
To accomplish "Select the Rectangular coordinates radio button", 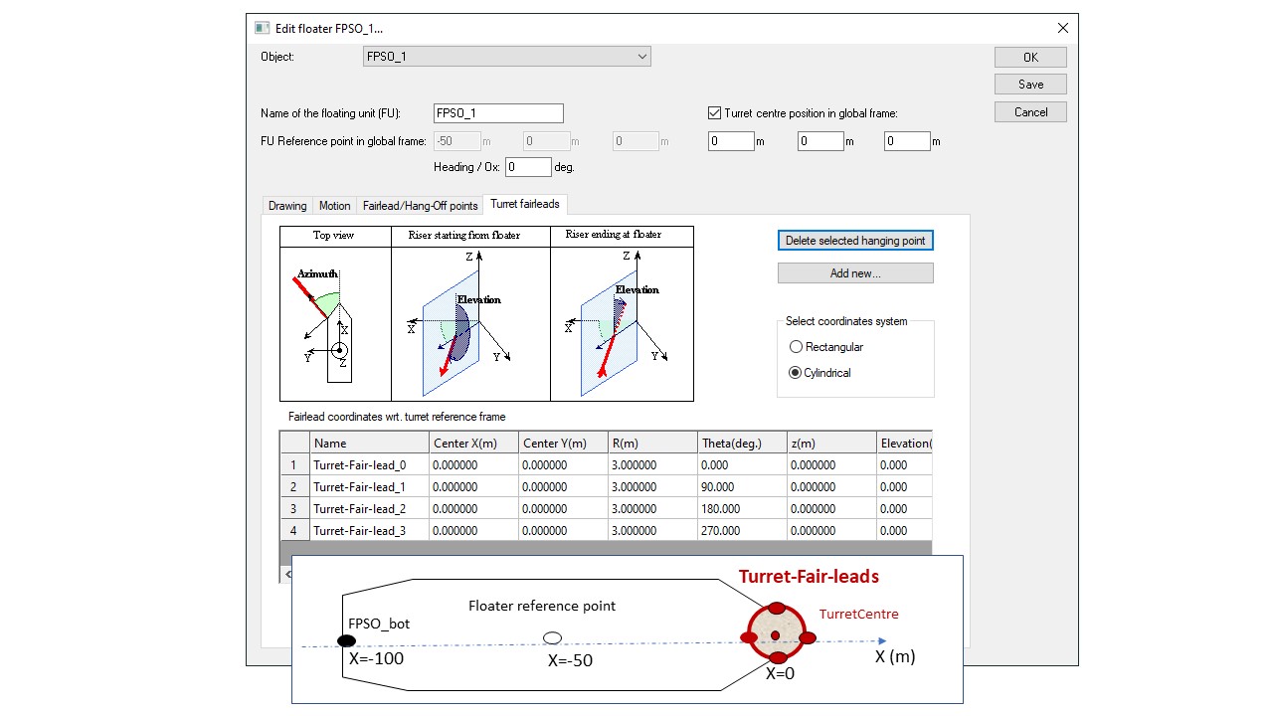I will point(796,347).
